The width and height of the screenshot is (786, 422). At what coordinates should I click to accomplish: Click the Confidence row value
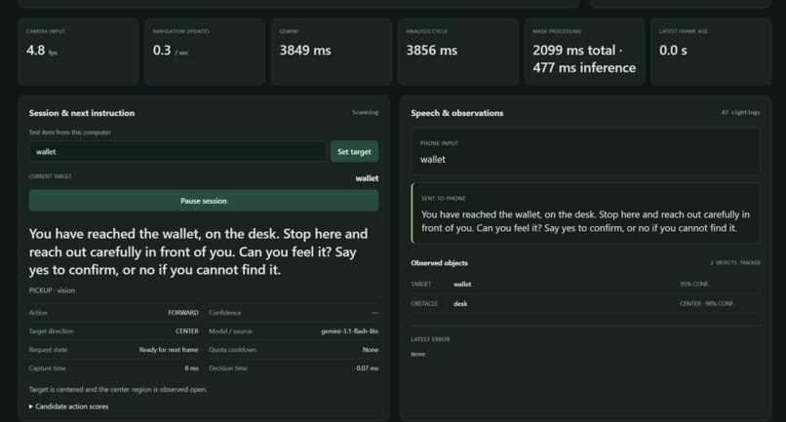[374, 313]
